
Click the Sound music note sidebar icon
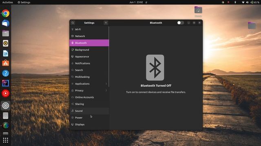tap(73, 111)
